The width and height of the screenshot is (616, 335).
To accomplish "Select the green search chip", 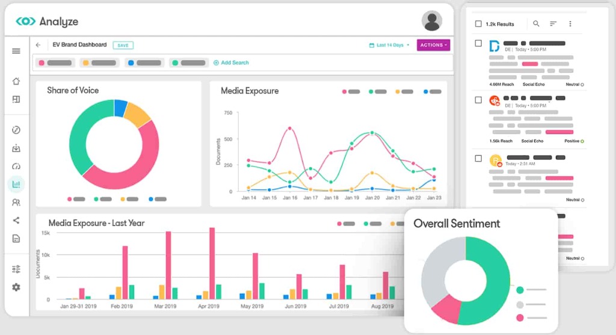I will [x=189, y=63].
